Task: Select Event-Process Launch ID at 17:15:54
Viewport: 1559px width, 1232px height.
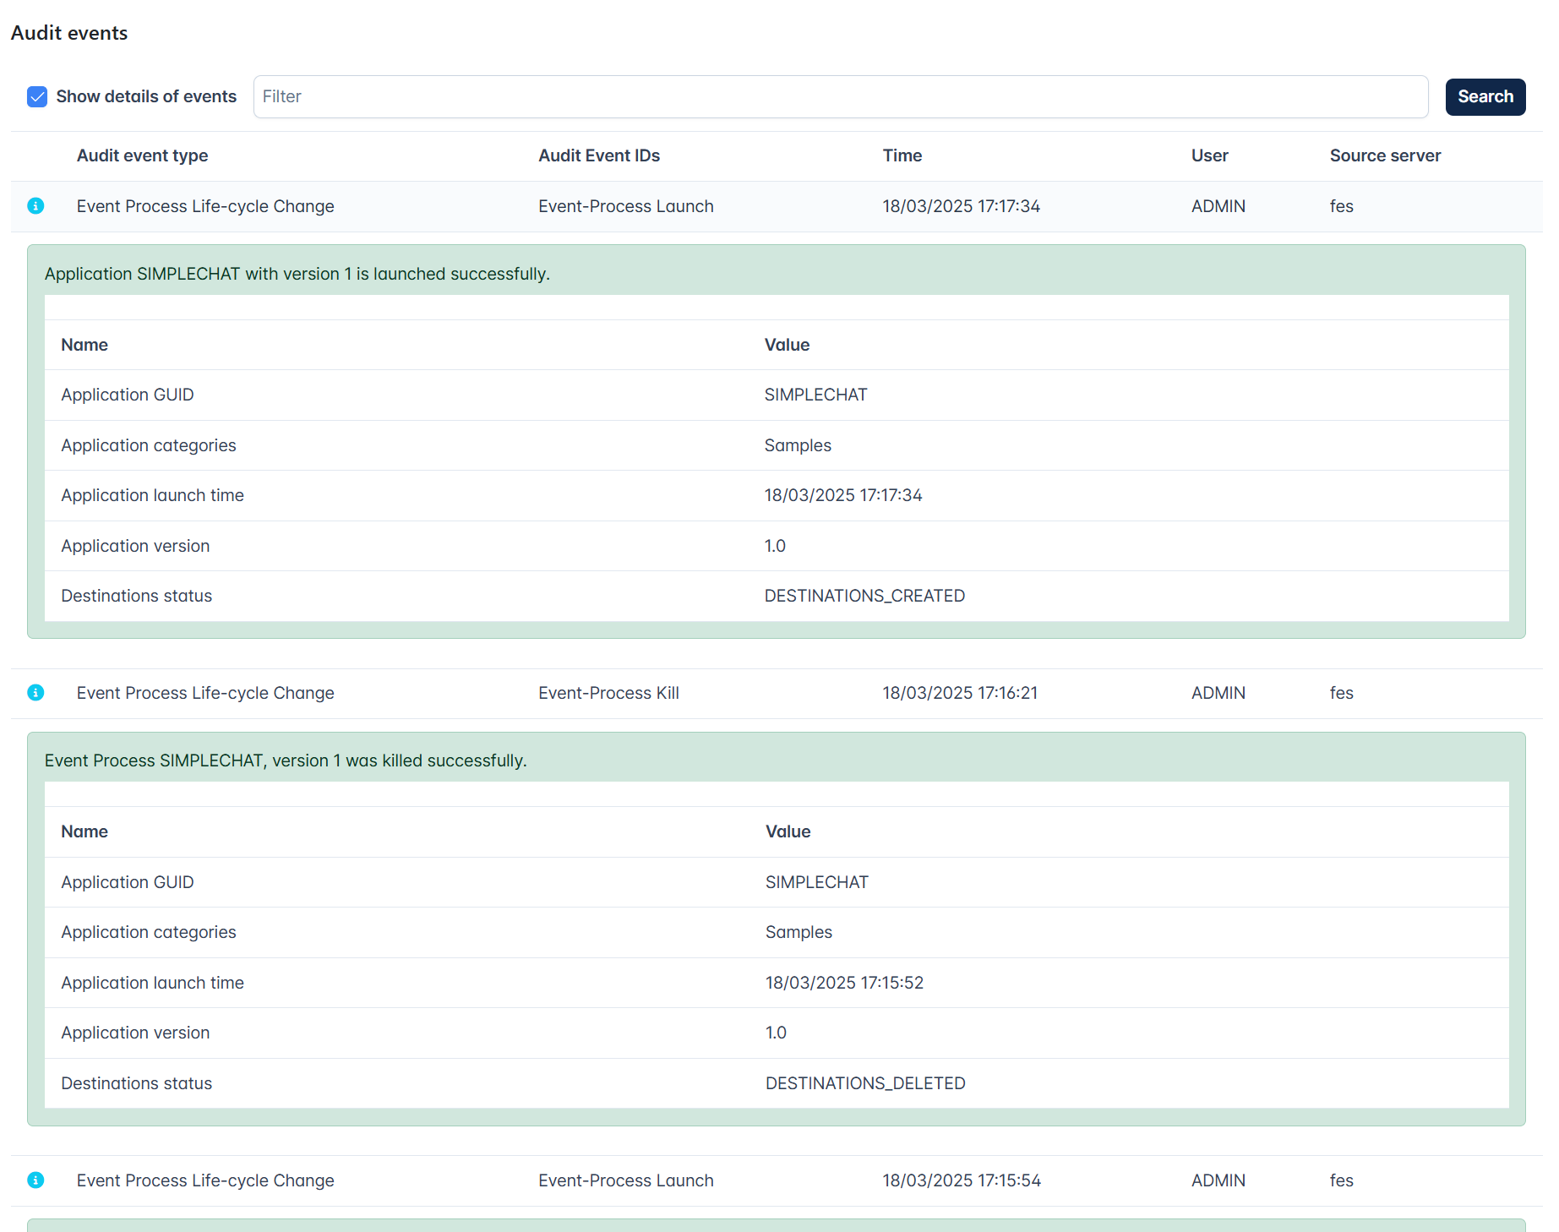Action: 625,1180
